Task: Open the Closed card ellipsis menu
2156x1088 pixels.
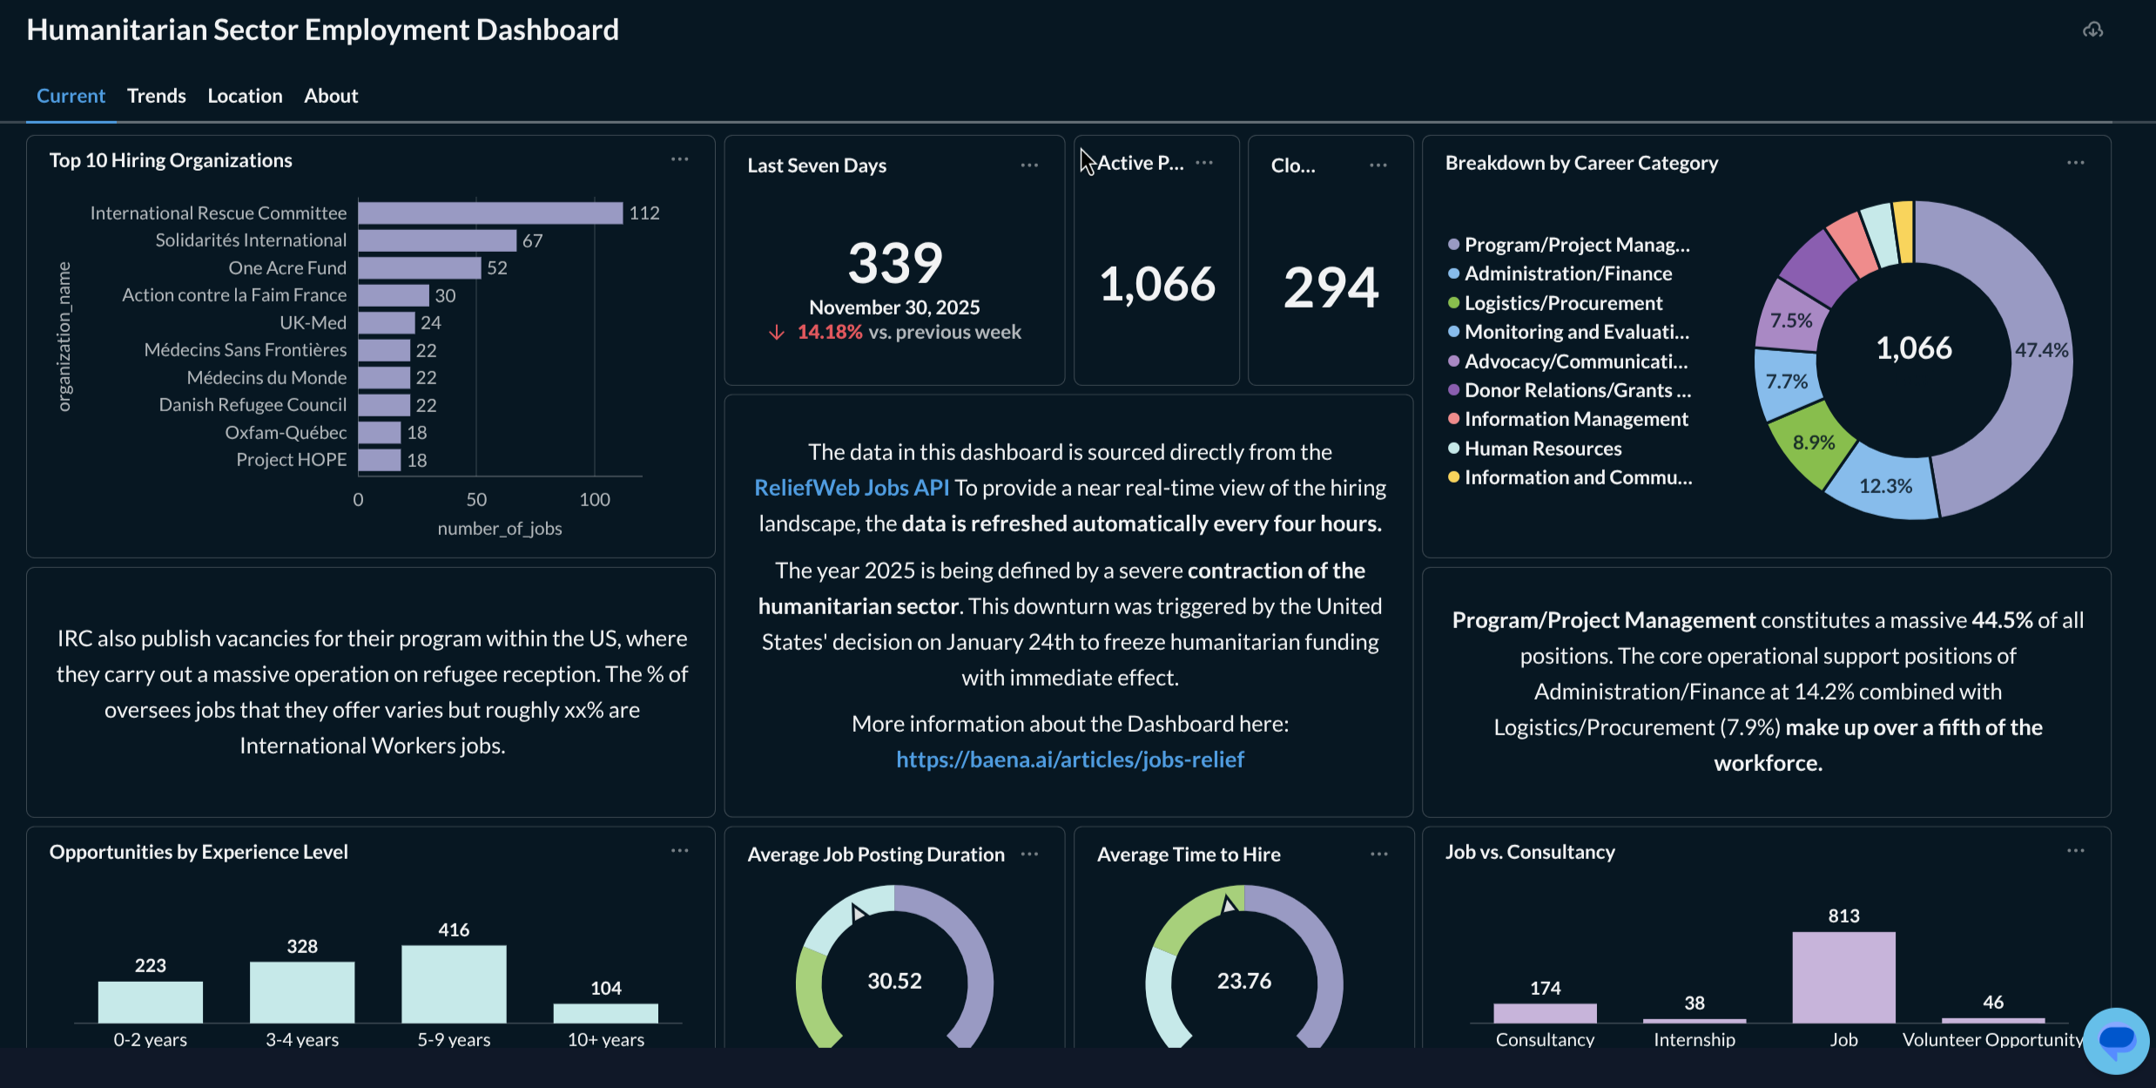Action: pos(1378,164)
